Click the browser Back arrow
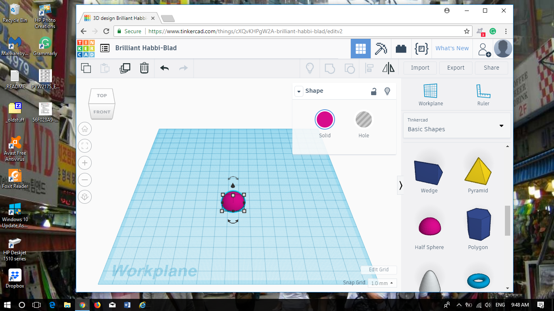 (x=84, y=31)
